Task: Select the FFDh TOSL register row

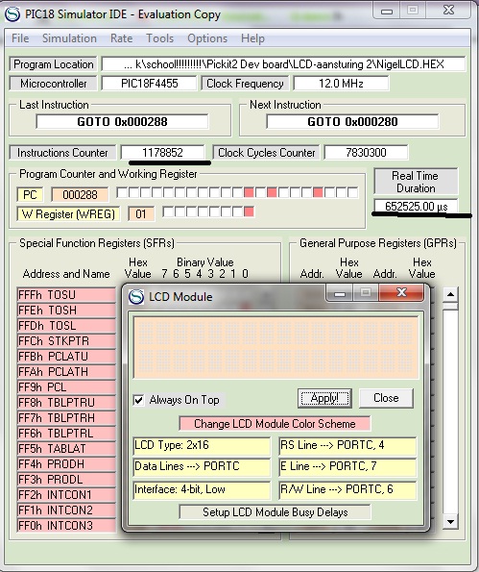Action: (66, 325)
